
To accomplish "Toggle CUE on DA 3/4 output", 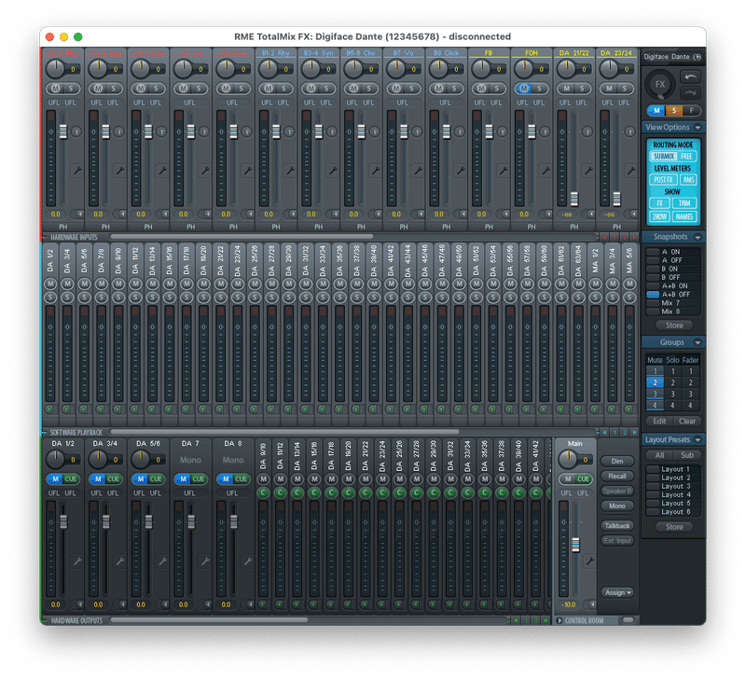I will [113, 478].
